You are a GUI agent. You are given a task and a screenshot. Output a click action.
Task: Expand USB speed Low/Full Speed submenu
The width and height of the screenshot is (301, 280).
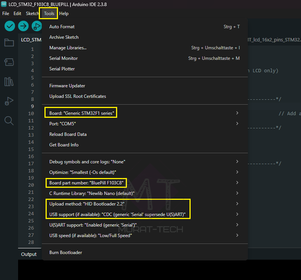pos(145,236)
